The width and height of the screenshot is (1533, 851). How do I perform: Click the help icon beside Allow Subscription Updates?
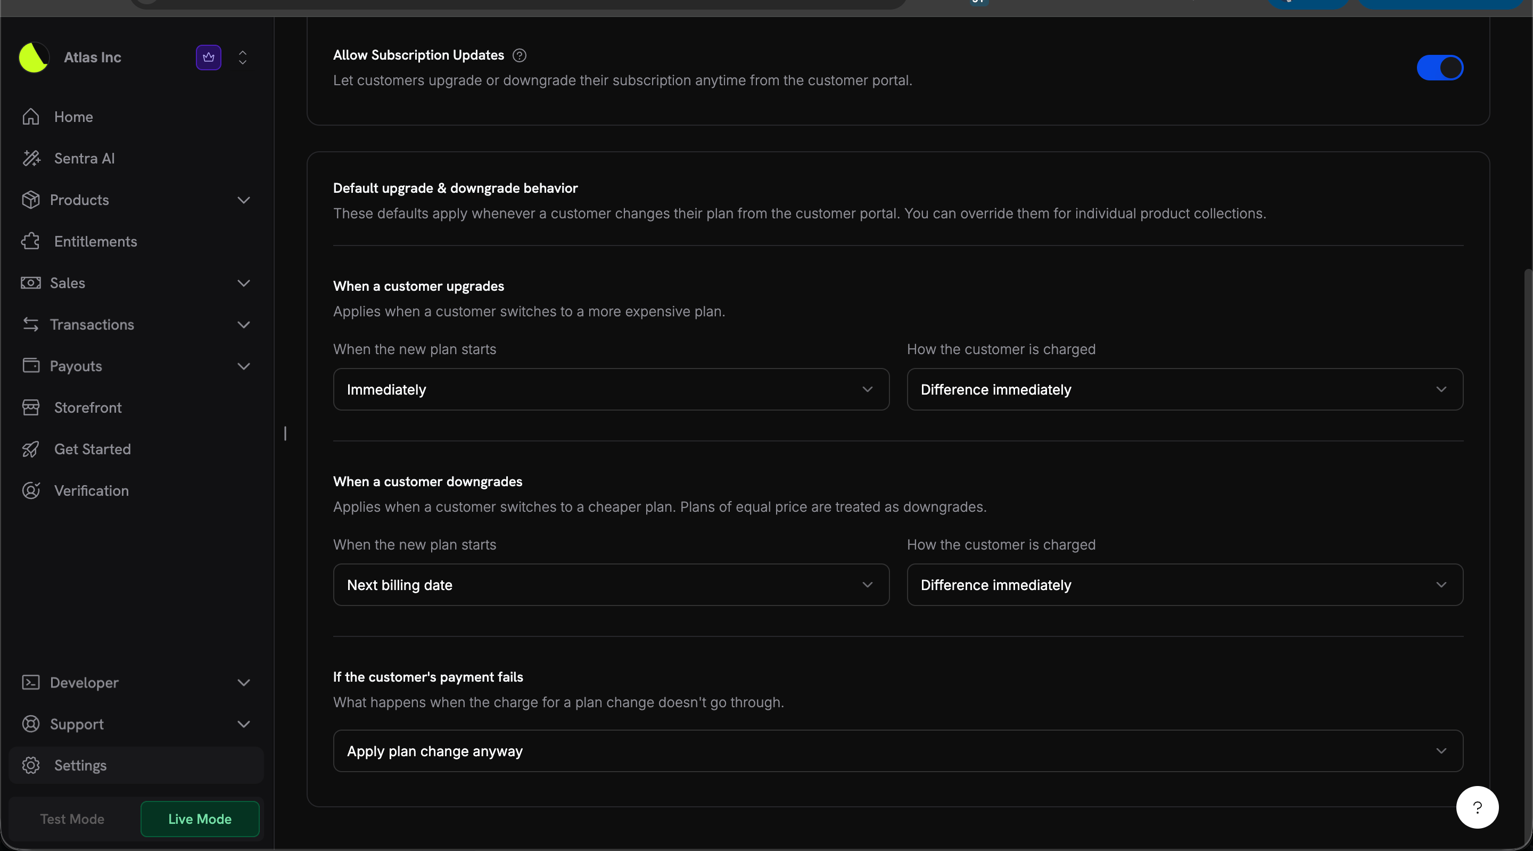point(520,55)
